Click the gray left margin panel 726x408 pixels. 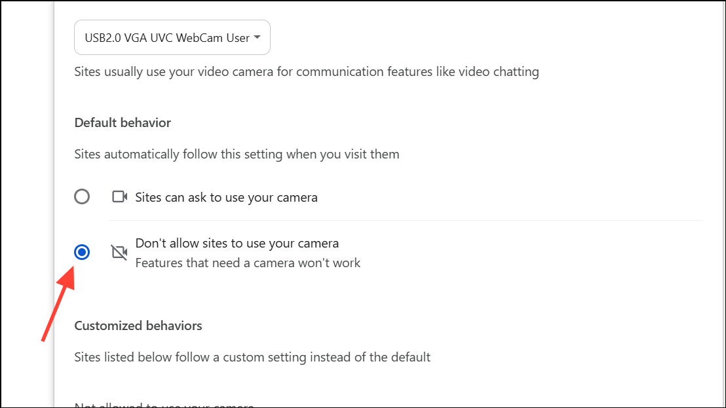[x=28, y=204]
